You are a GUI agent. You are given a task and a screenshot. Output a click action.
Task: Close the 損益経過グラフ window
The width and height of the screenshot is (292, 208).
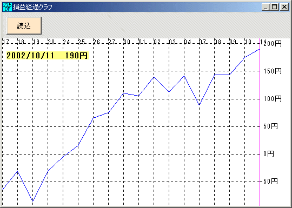[x=284, y=7]
